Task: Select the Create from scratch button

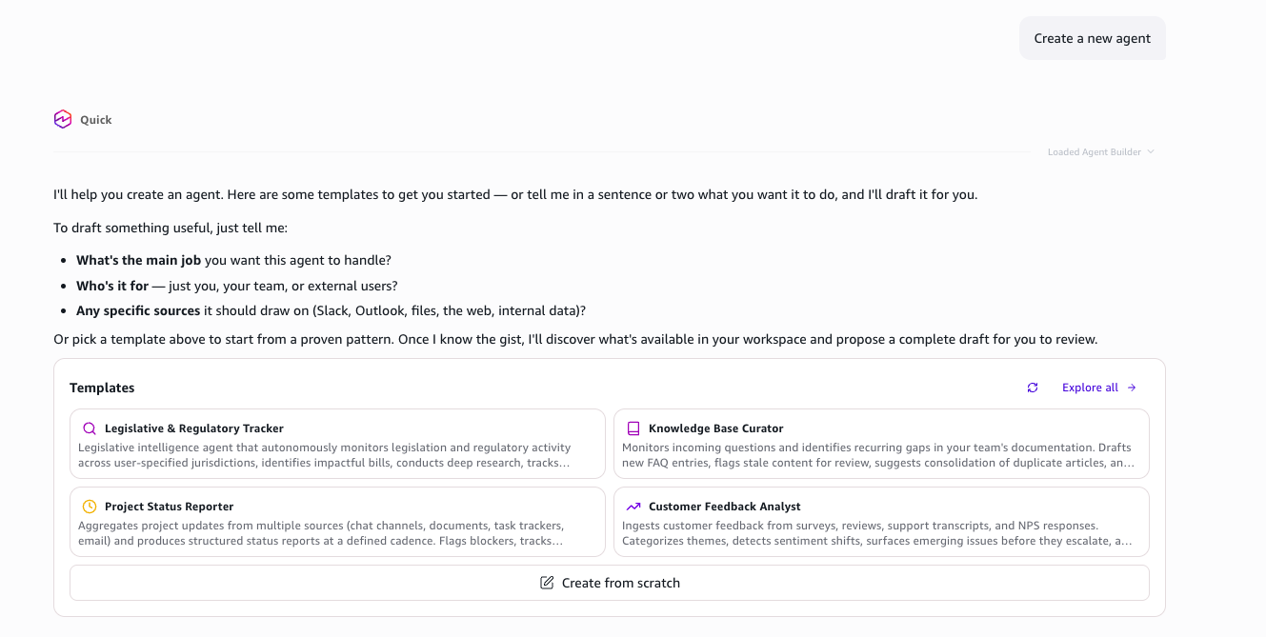Action: [x=610, y=583]
